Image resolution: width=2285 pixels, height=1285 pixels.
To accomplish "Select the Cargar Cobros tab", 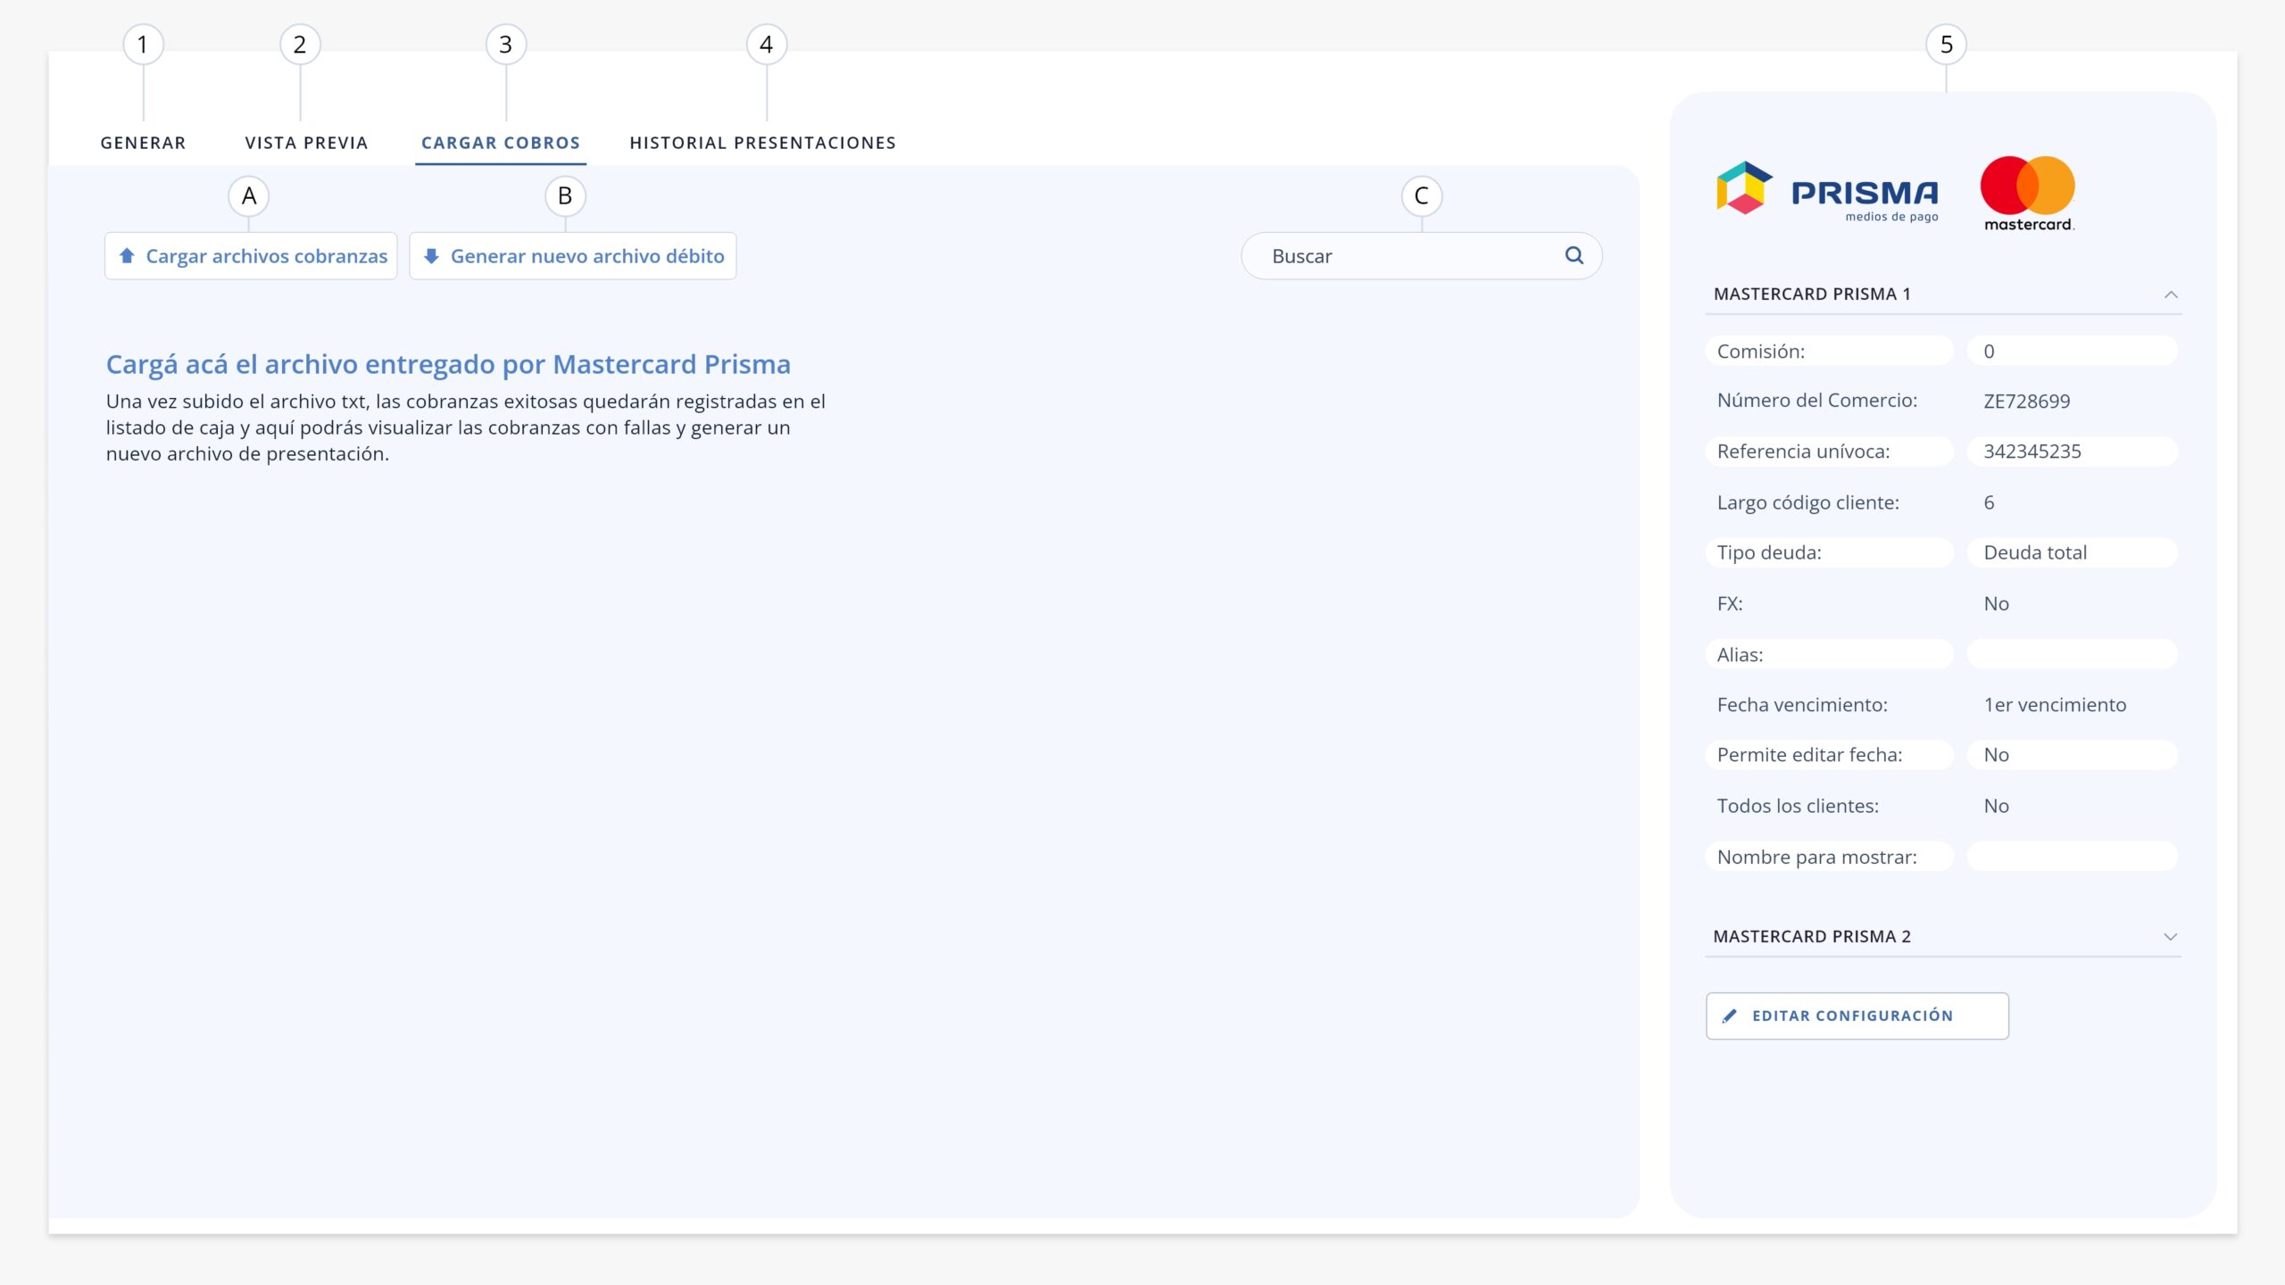I will click(501, 143).
